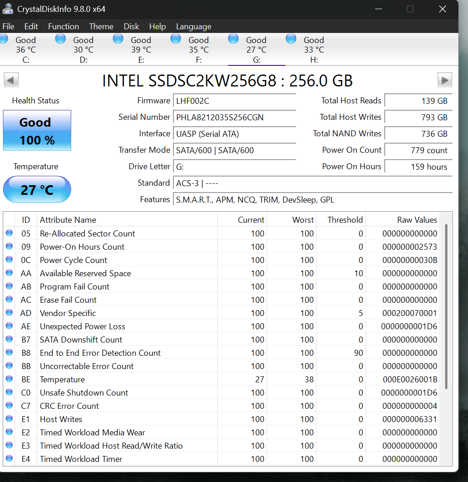
Task: Click the attribute table vertical scrollbar
Action: pyautogui.click(x=446, y=306)
